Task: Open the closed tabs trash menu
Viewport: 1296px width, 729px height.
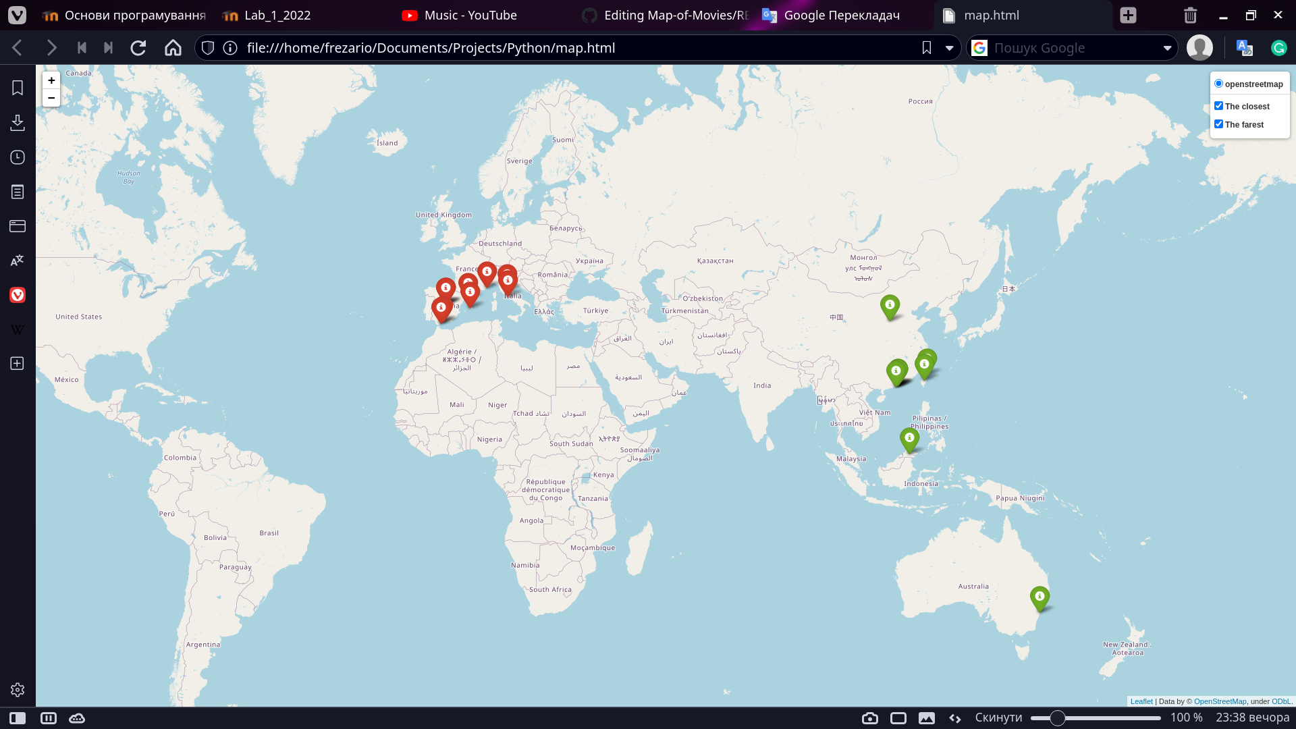Action: click(x=1190, y=15)
